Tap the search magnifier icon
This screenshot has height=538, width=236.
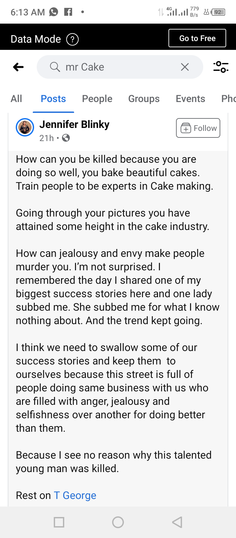(x=55, y=67)
